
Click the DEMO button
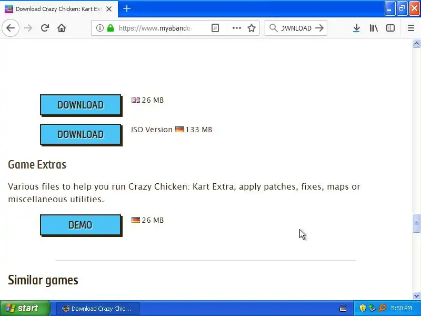pyautogui.click(x=81, y=225)
